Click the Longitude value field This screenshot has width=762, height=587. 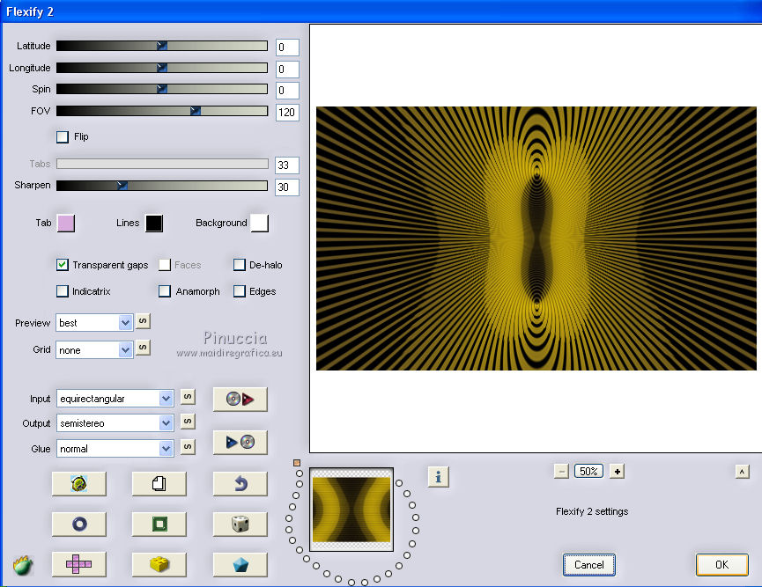point(287,69)
